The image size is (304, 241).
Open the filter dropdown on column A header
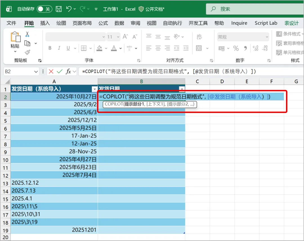[x=94, y=89]
